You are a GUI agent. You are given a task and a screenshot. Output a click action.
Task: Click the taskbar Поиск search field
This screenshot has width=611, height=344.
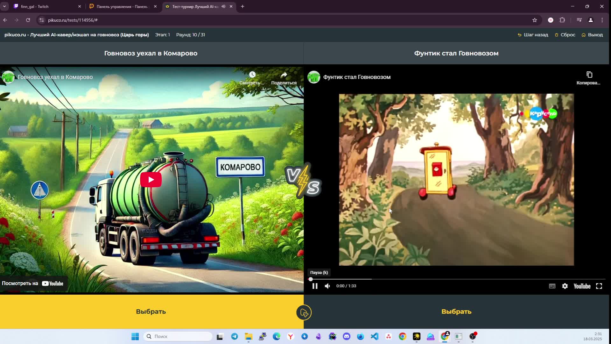pyautogui.click(x=178, y=336)
